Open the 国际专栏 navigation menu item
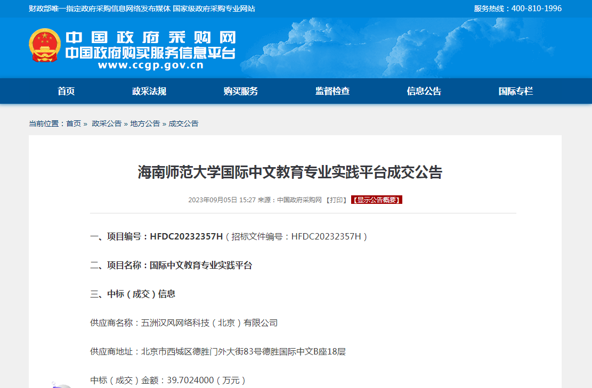 pos(515,91)
